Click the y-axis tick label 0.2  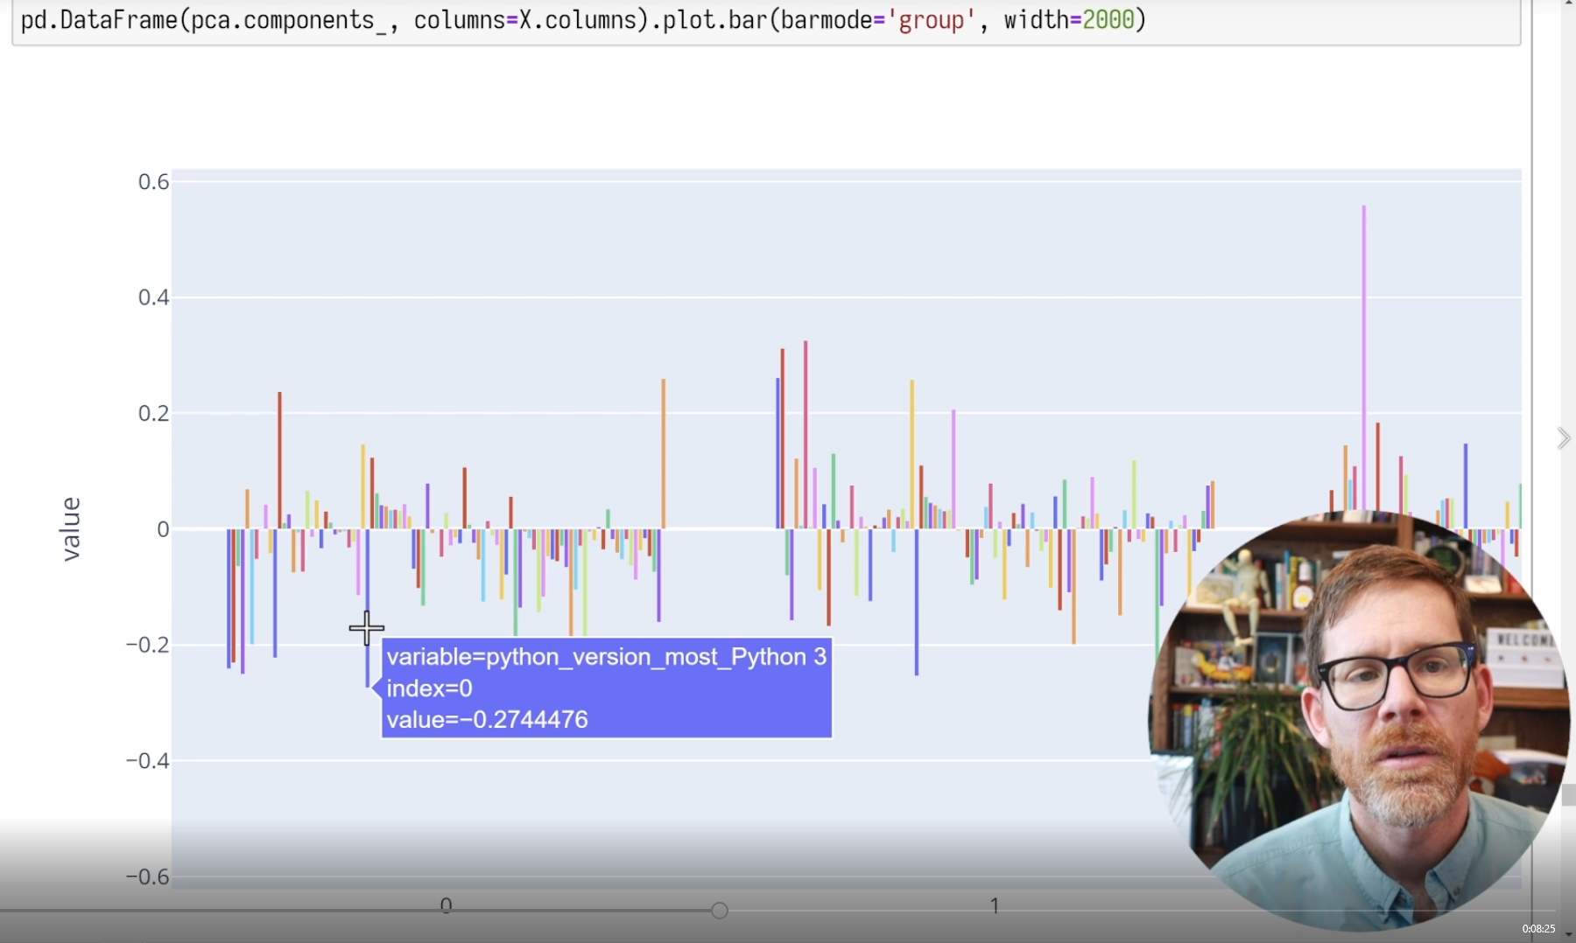pos(153,413)
